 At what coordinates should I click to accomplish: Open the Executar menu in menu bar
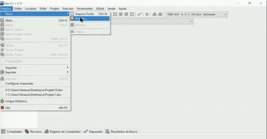[x=68, y=9]
